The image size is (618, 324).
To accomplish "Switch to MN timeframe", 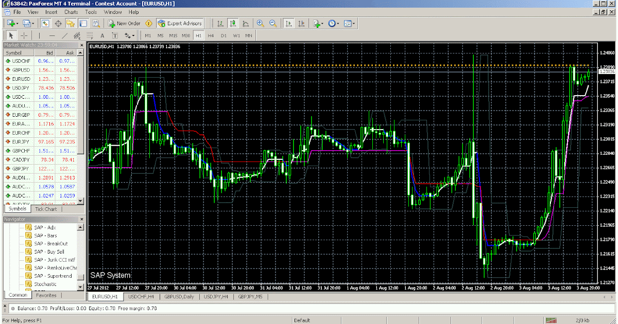I will point(249,35).
